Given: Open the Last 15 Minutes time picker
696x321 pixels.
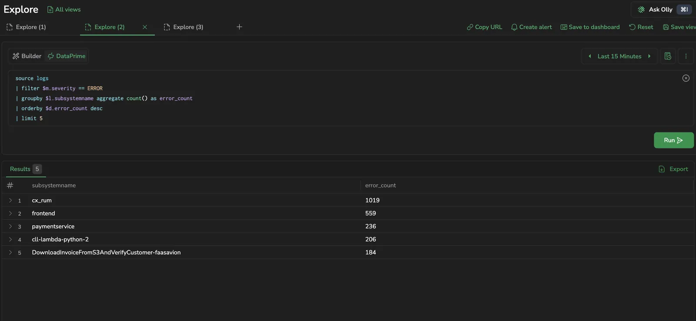Looking at the screenshot, I should [619, 56].
